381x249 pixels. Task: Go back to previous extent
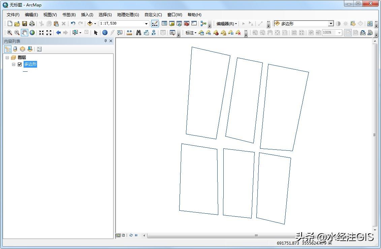pos(58,33)
